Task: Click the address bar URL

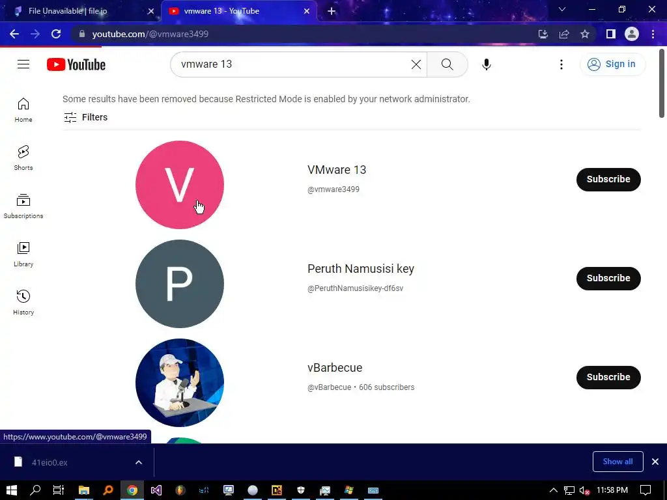Action: (x=150, y=34)
